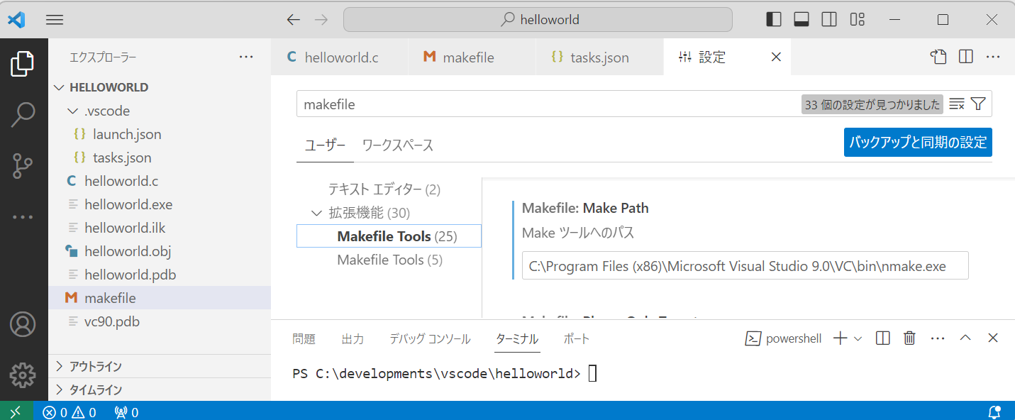Open the remote connection icon in status bar
Viewport: 1015px width, 420px height.
coord(14,411)
